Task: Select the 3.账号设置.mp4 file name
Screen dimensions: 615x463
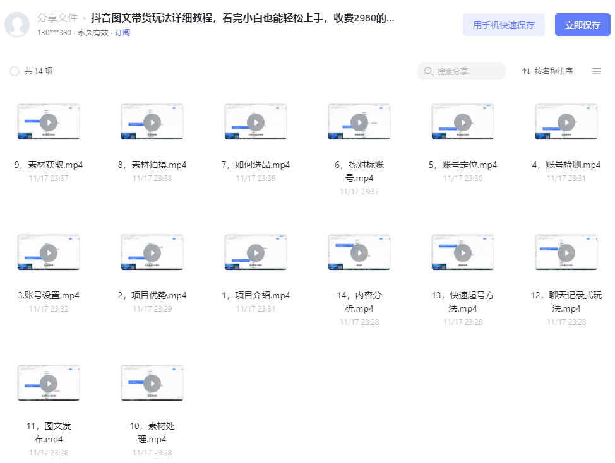Action: 49,295
